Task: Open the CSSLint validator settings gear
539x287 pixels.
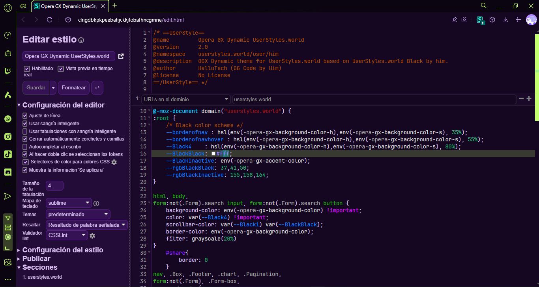Action: coord(92,236)
